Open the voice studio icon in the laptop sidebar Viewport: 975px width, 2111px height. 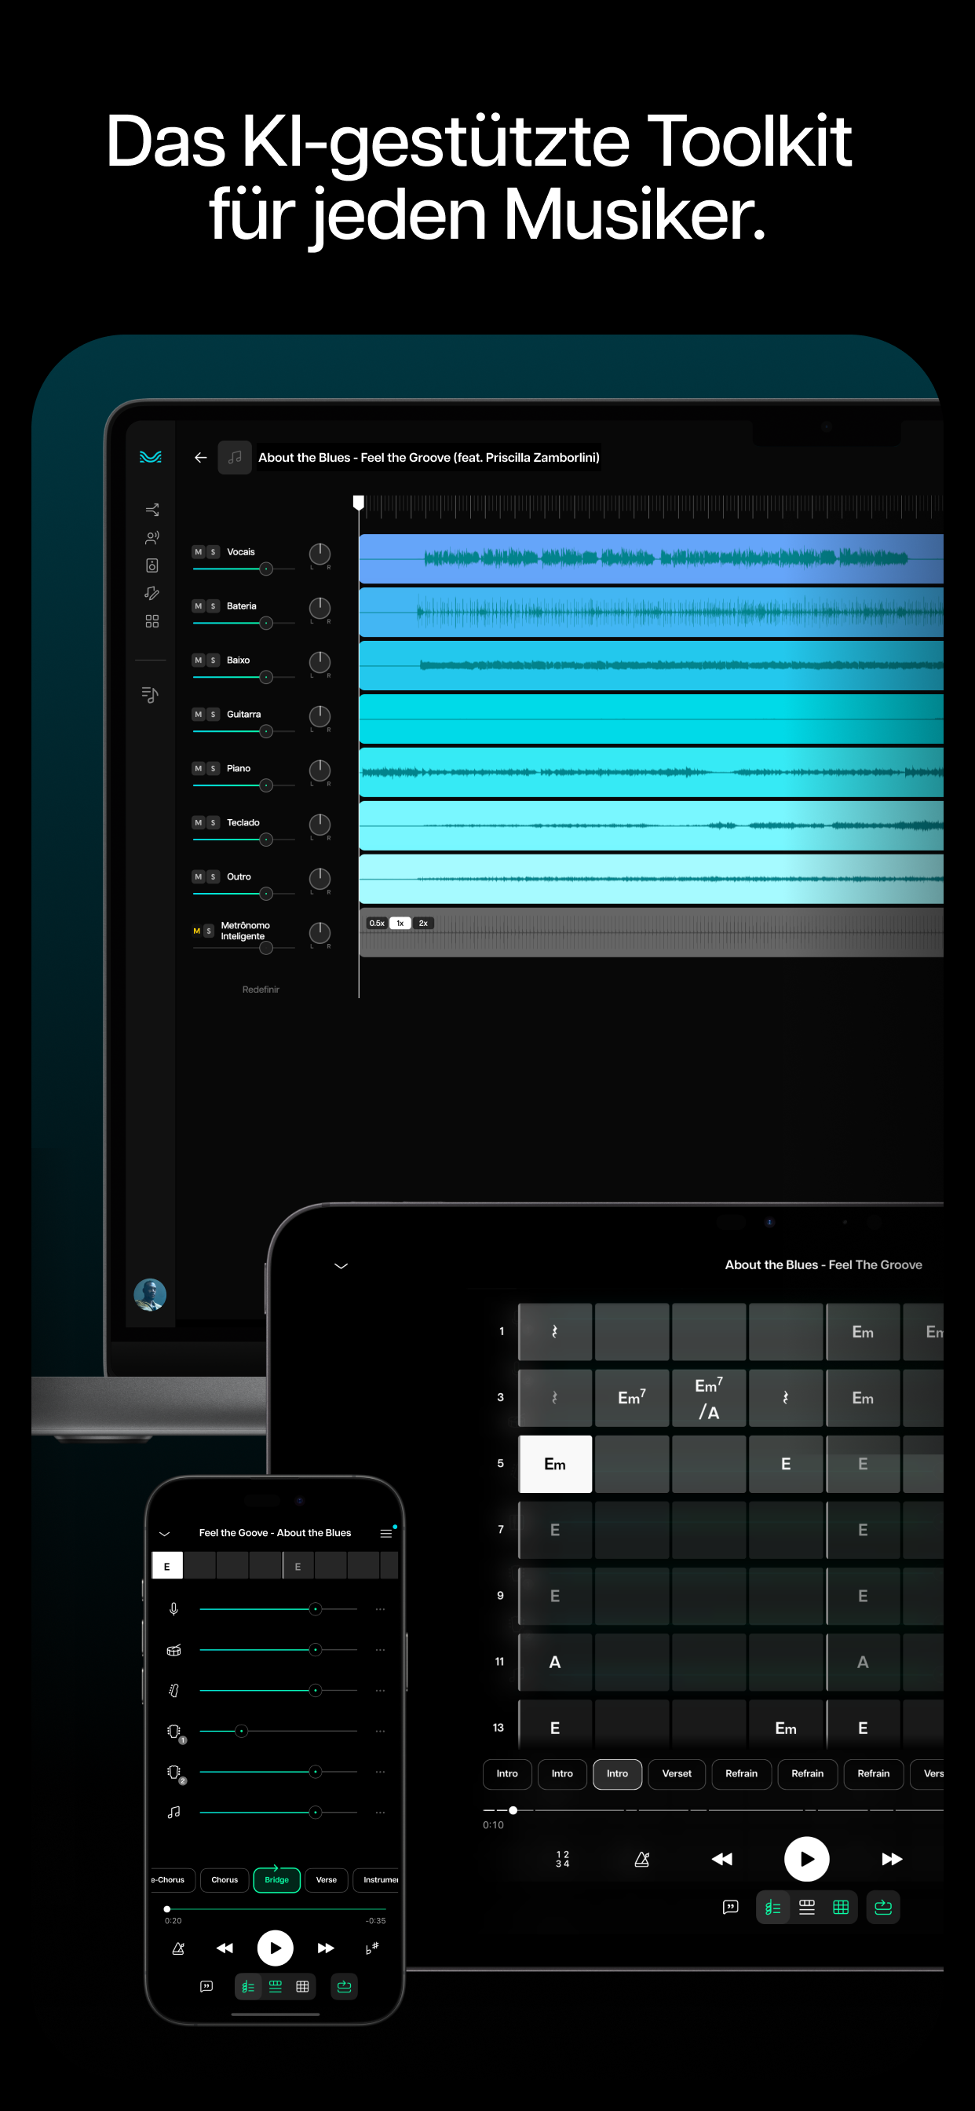point(152,536)
